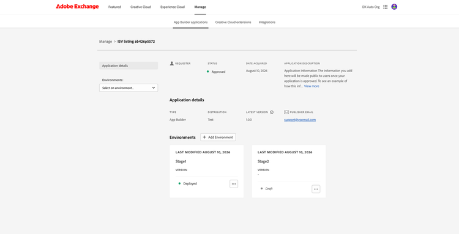Viewport: 459px width, 234px height.
Task: Click the Add Environment button
Action: pos(218,137)
